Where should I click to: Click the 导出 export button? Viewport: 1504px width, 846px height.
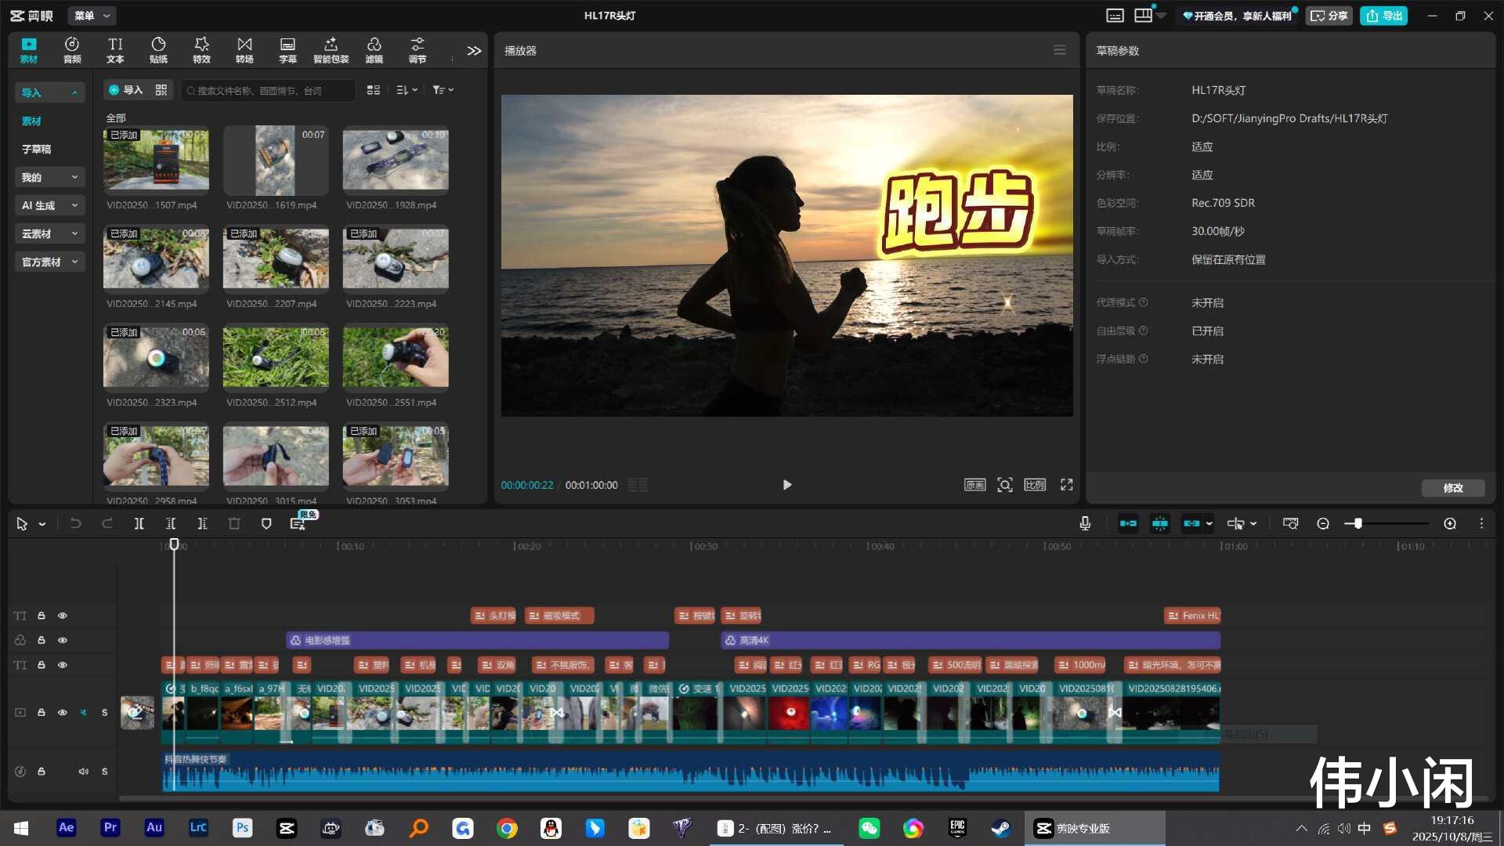pyautogui.click(x=1384, y=16)
